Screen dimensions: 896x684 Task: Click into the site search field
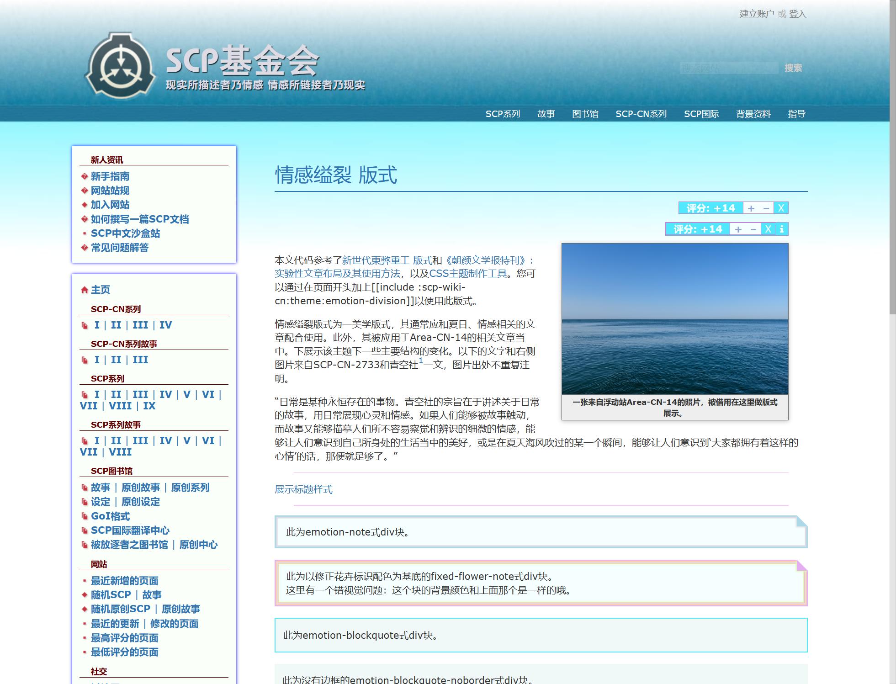click(x=728, y=68)
